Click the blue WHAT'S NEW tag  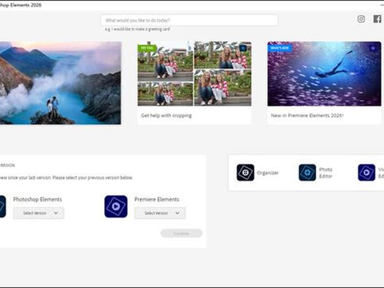click(279, 48)
